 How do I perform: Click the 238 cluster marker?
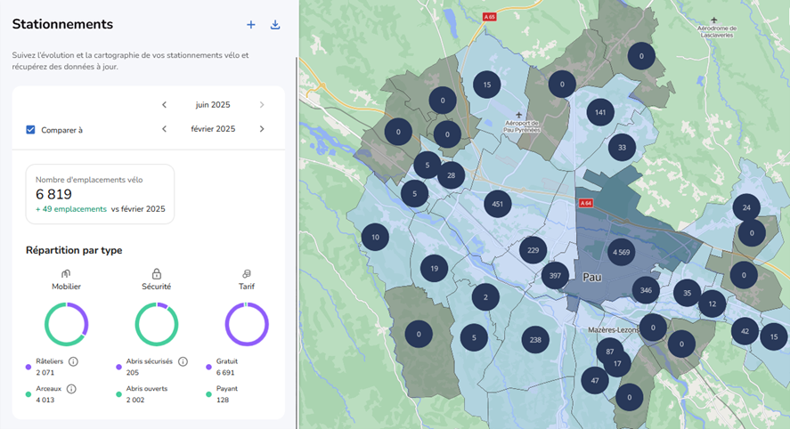(534, 339)
